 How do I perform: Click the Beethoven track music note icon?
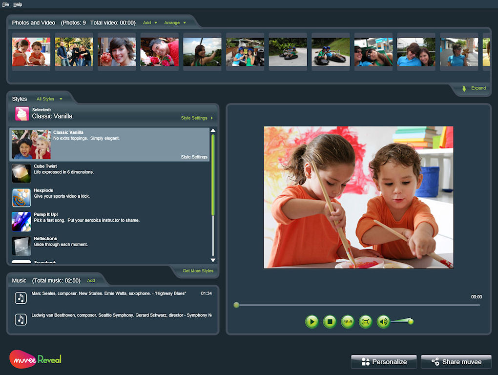(x=21, y=319)
